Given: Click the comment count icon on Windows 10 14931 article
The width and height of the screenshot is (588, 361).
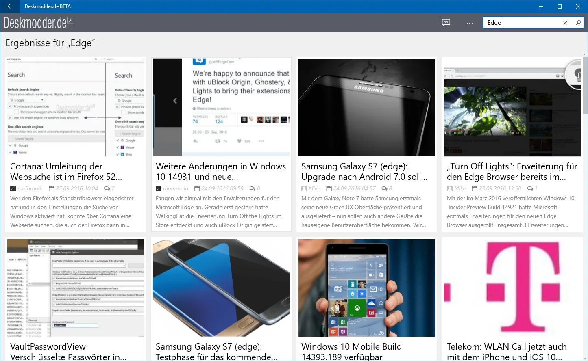Looking at the screenshot, I should (252, 188).
